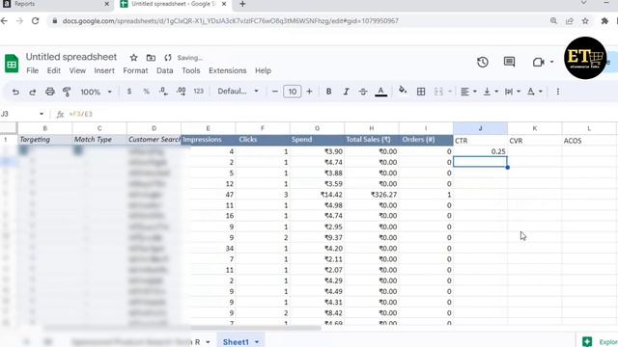This screenshot has height=347, width=618.
Task: Open the borders menu
Action: (x=421, y=92)
